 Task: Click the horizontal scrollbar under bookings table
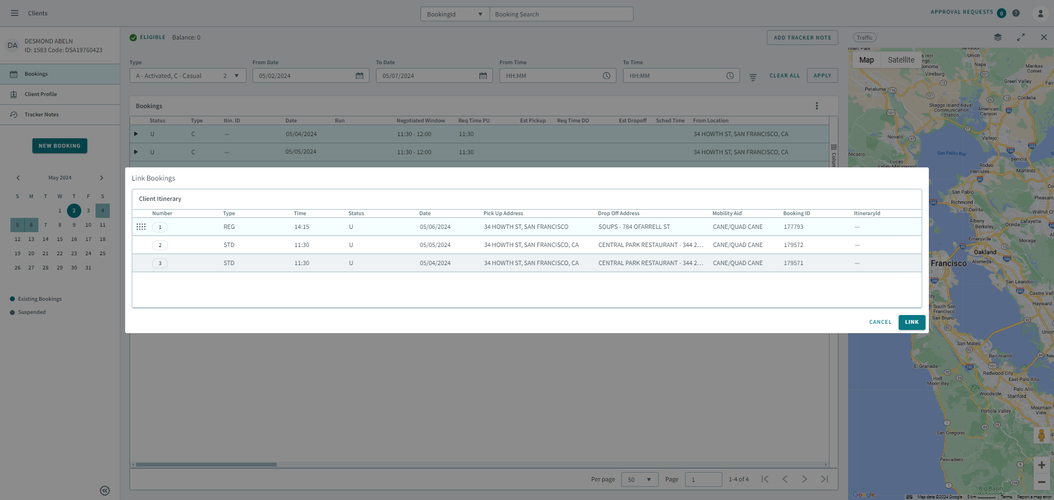point(206,464)
